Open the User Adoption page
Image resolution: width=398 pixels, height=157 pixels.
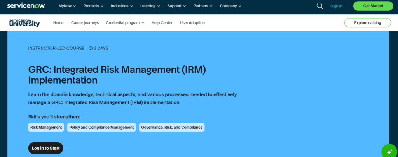tap(192, 23)
